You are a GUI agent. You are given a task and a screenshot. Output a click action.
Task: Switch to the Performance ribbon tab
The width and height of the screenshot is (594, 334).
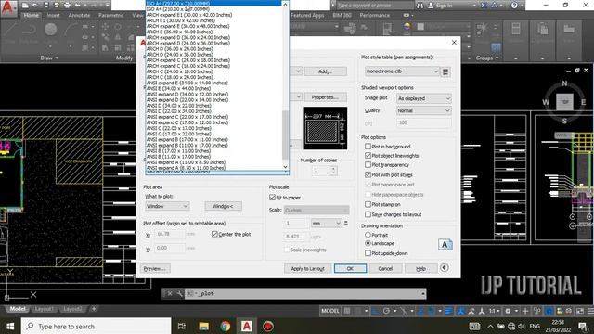pos(375,15)
